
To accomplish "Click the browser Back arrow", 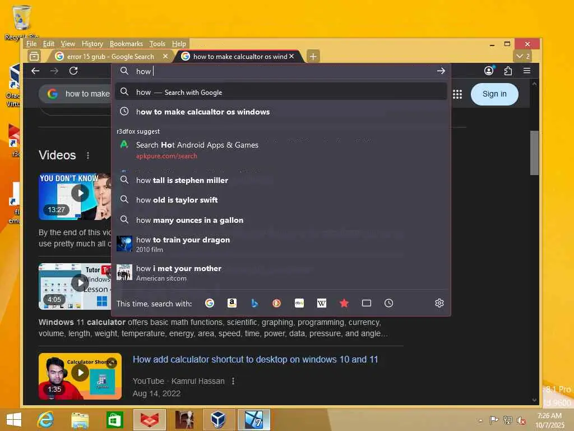I will tap(35, 71).
